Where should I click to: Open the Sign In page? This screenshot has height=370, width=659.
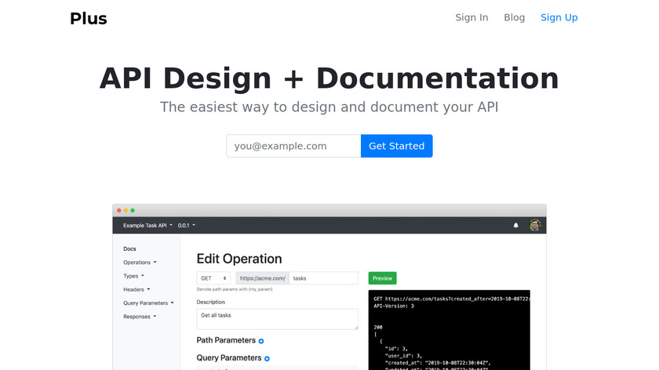pyautogui.click(x=471, y=18)
